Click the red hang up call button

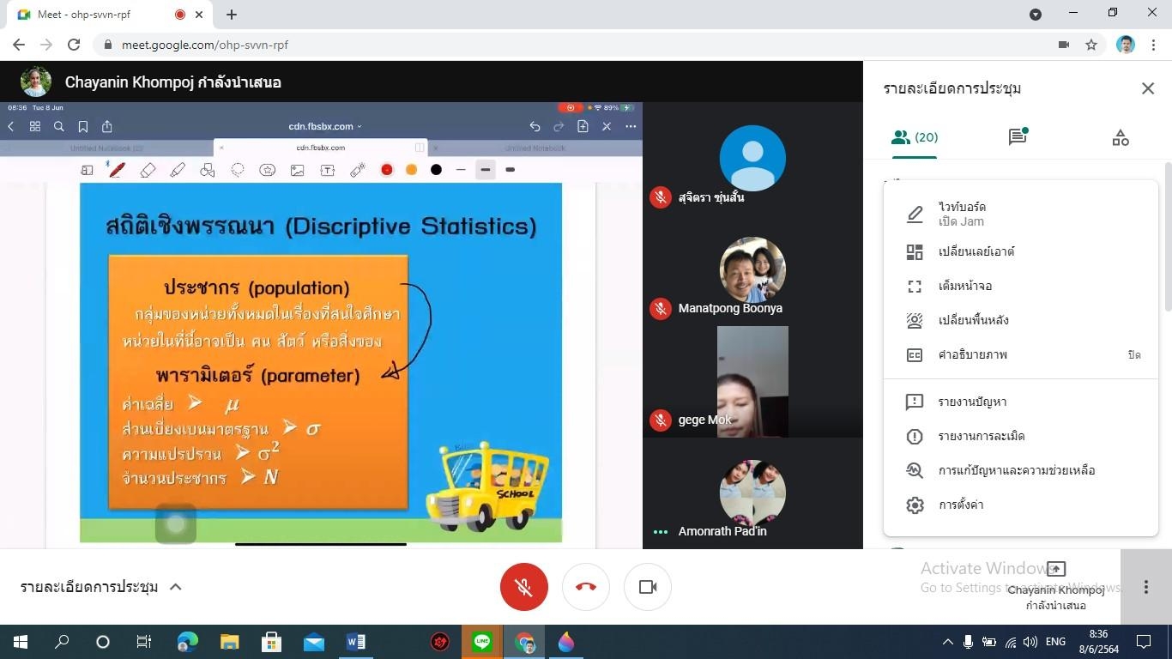[x=586, y=587]
